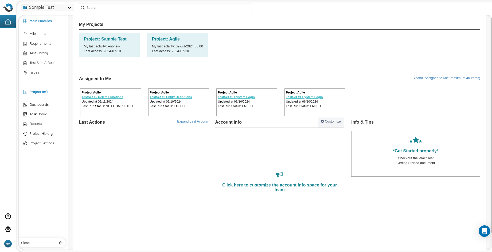
Task: Open the Help question mark icon
Action: click(x=8, y=216)
